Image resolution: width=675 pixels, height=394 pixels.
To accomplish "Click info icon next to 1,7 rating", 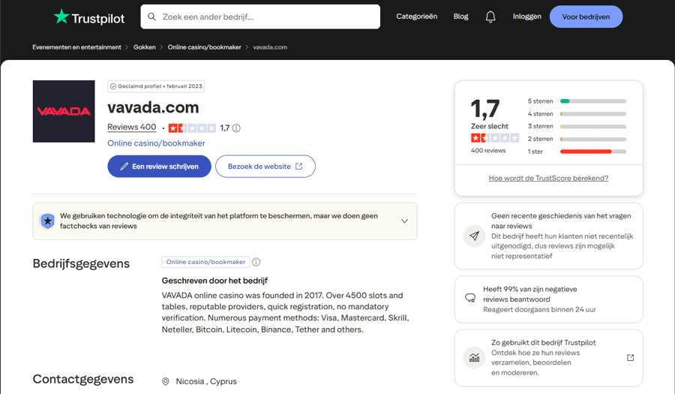I will 236,128.
